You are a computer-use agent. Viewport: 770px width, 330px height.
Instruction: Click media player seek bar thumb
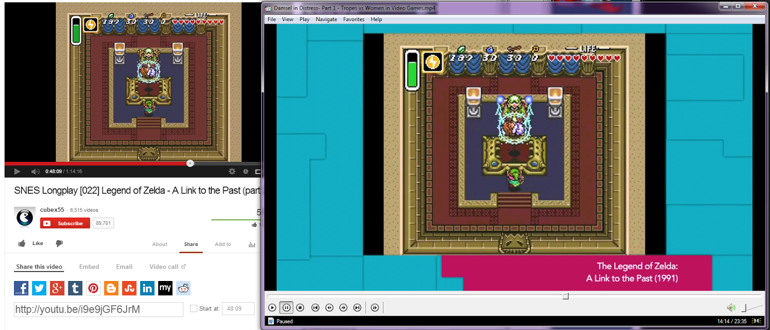[x=565, y=296]
